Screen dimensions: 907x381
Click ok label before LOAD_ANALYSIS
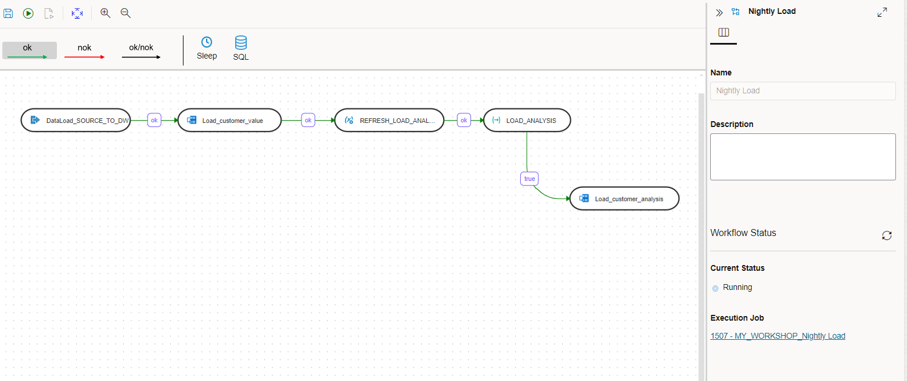click(463, 120)
